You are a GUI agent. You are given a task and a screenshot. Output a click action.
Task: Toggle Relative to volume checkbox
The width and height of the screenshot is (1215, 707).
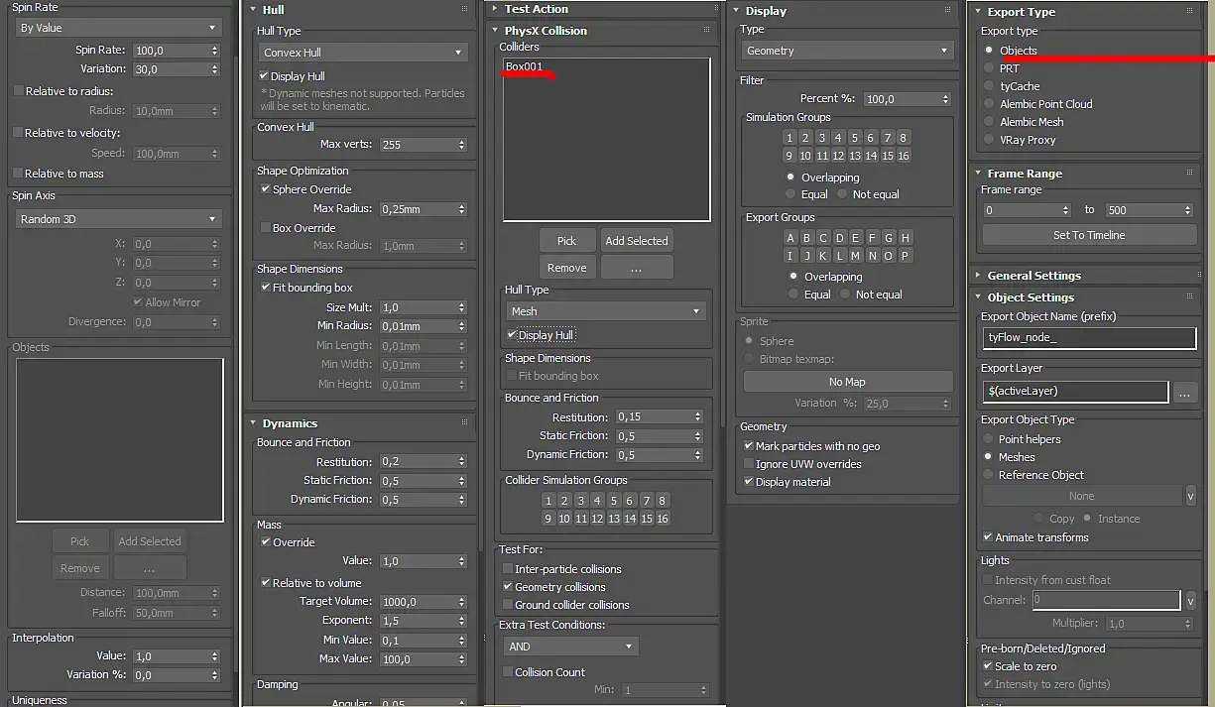tap(265, 583)
